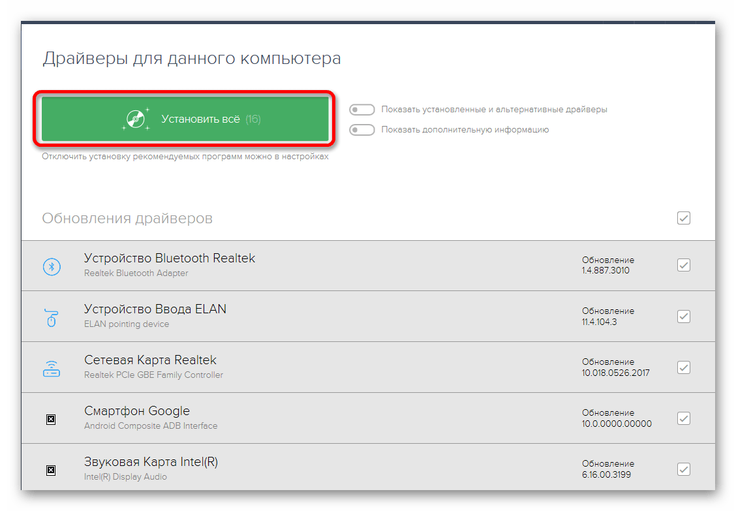Deselect the ELAN input device update
The width and height of the screenshot is (736, 511).
[683, 317]
